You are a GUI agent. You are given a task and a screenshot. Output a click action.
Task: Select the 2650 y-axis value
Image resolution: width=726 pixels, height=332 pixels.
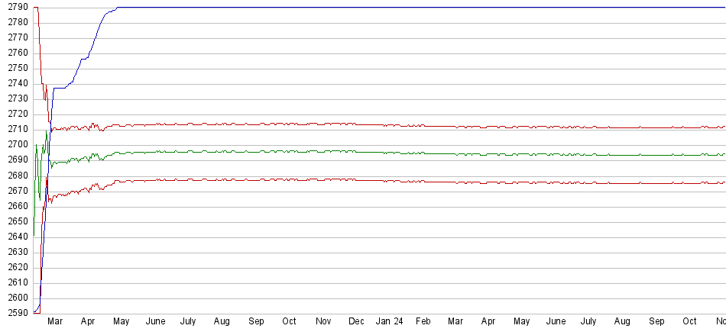tap(15, 221)
